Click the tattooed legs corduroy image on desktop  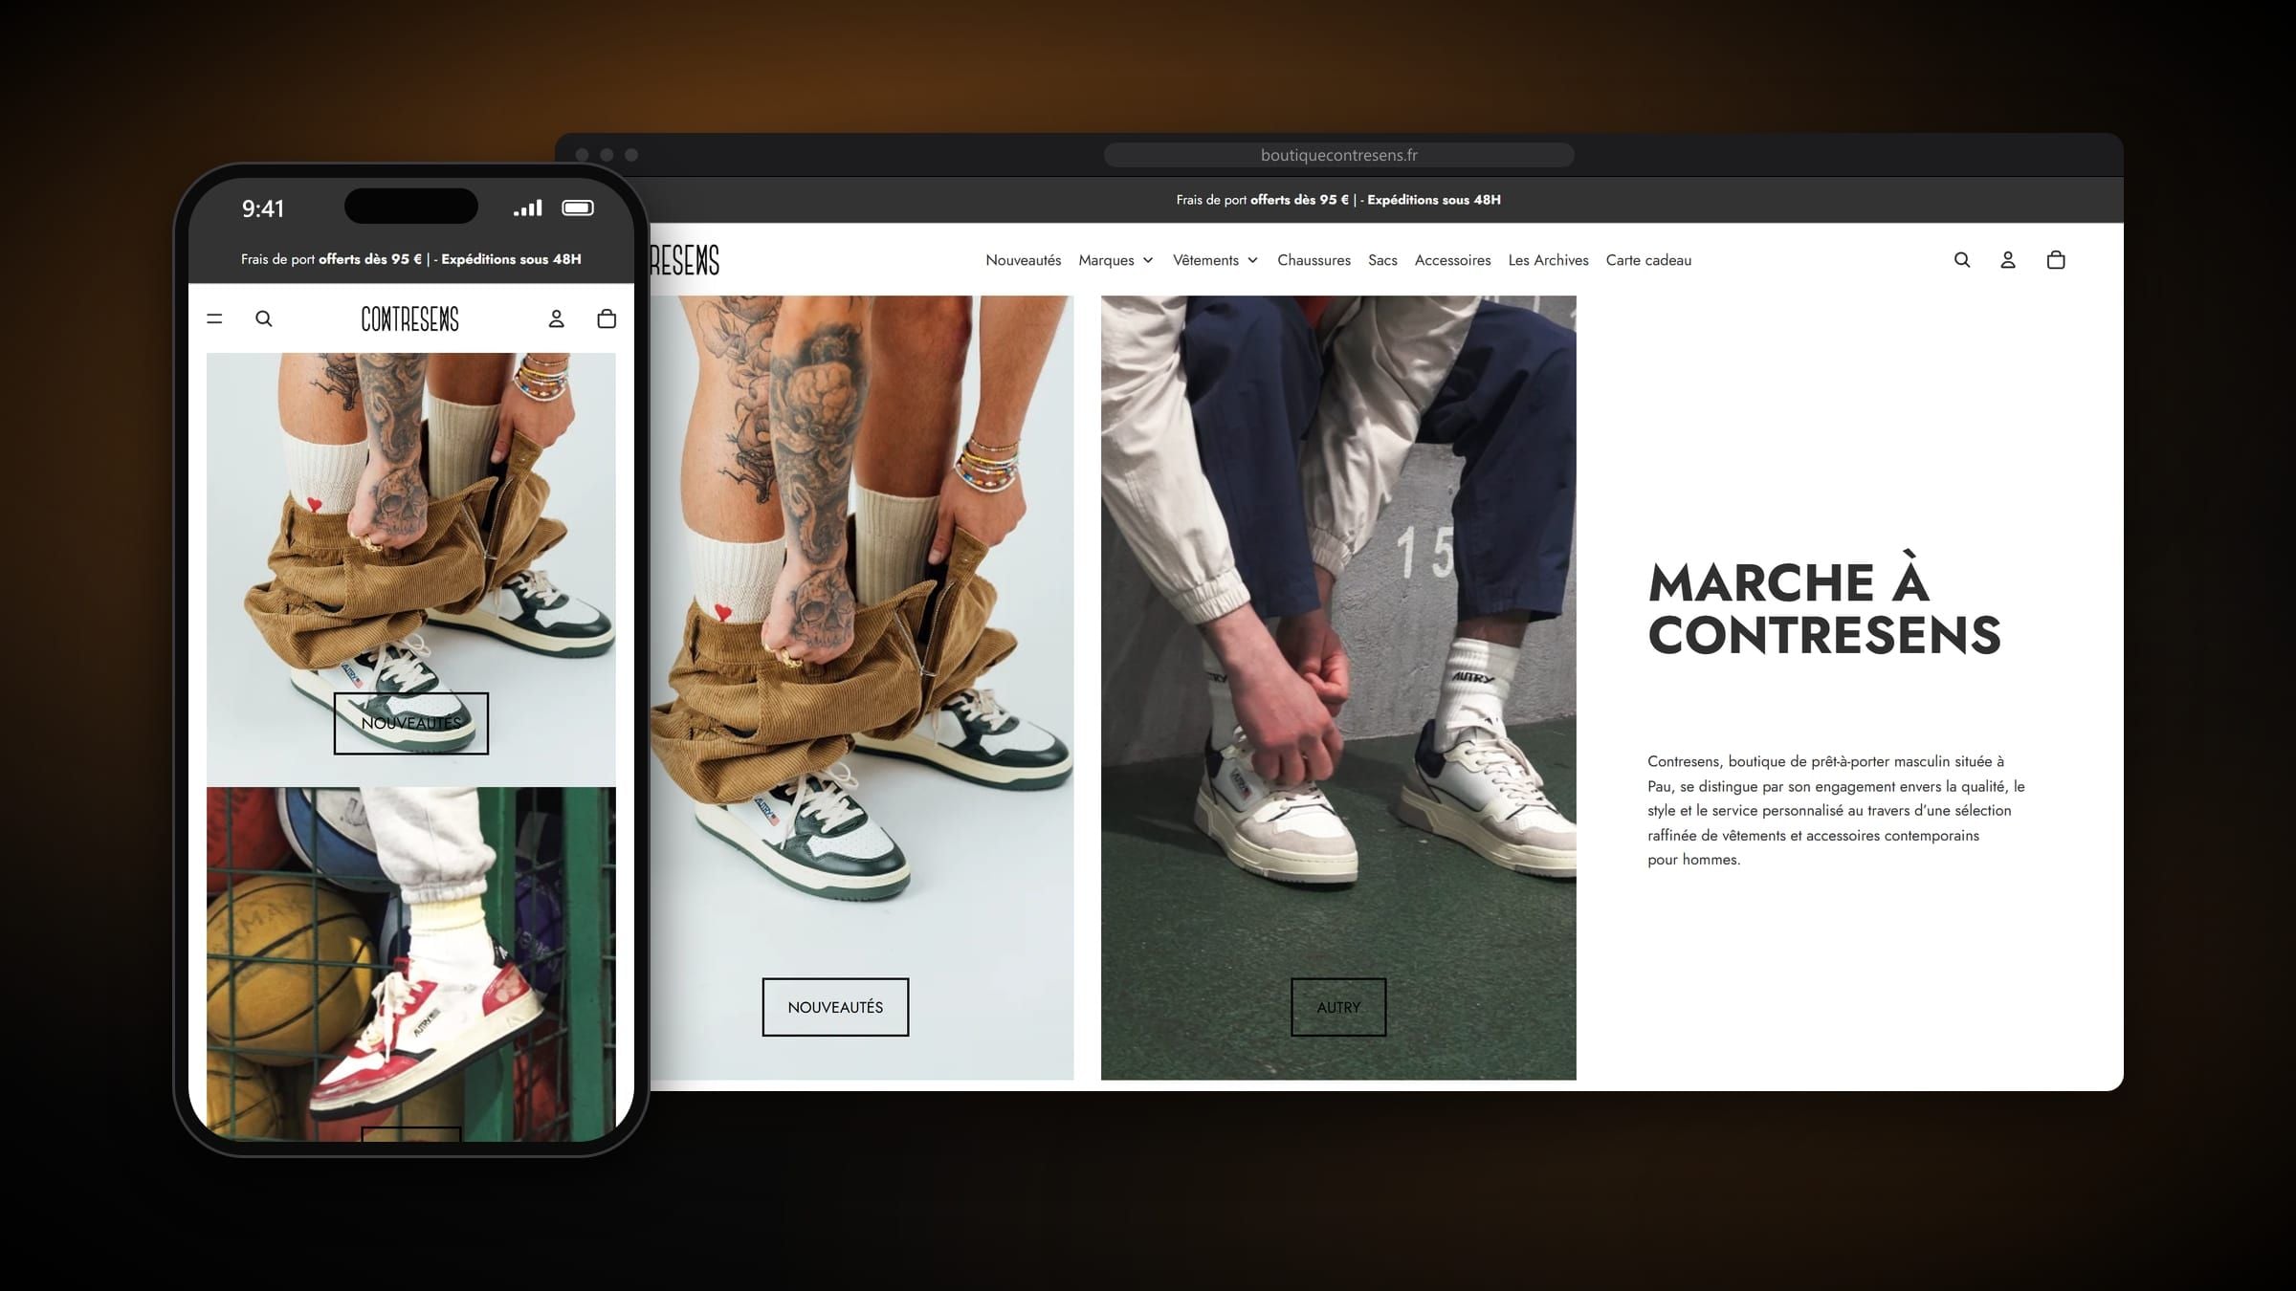click(862, 688)
